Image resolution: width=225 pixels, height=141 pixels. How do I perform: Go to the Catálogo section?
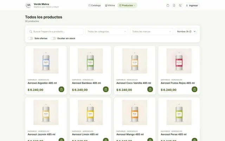tap(95, 6)
